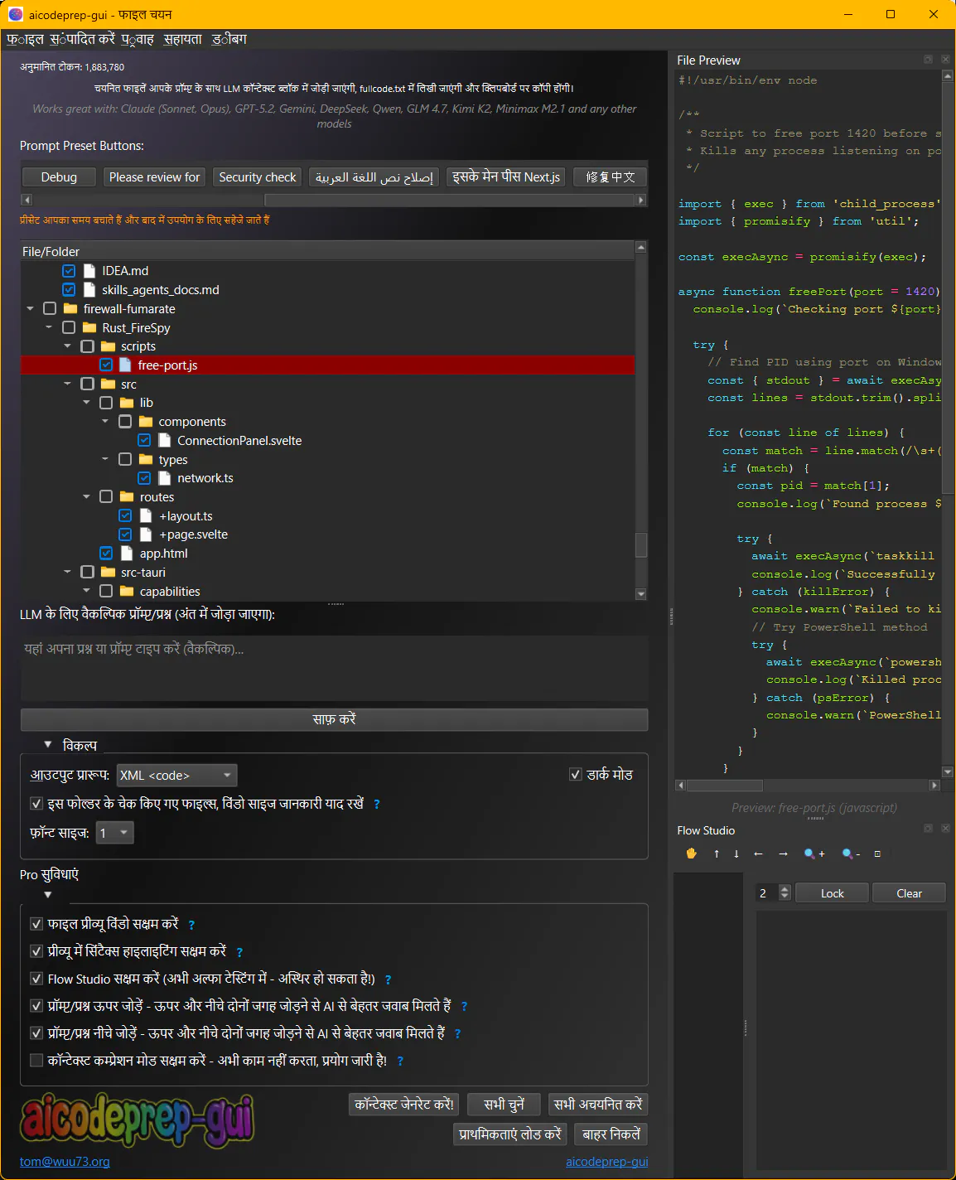The height and width of the screenshot is (1180, 956).
Task: Collapse the routes folder node
Action: (87, 496)
